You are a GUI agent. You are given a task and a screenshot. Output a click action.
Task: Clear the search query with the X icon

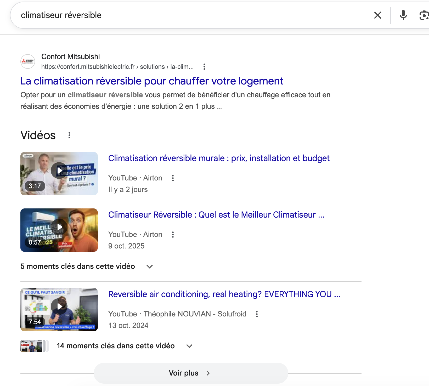click(377, 15)
